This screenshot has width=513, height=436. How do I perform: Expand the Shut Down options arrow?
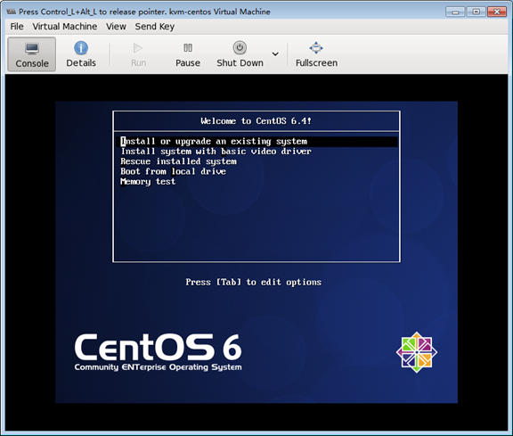coord(275,54)
